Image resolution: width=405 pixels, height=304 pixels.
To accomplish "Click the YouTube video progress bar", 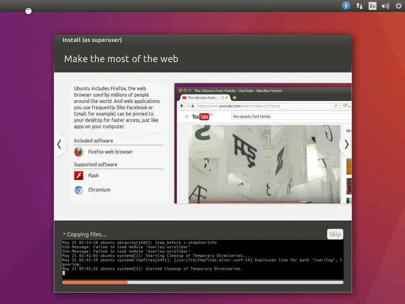I will point(265,201).
